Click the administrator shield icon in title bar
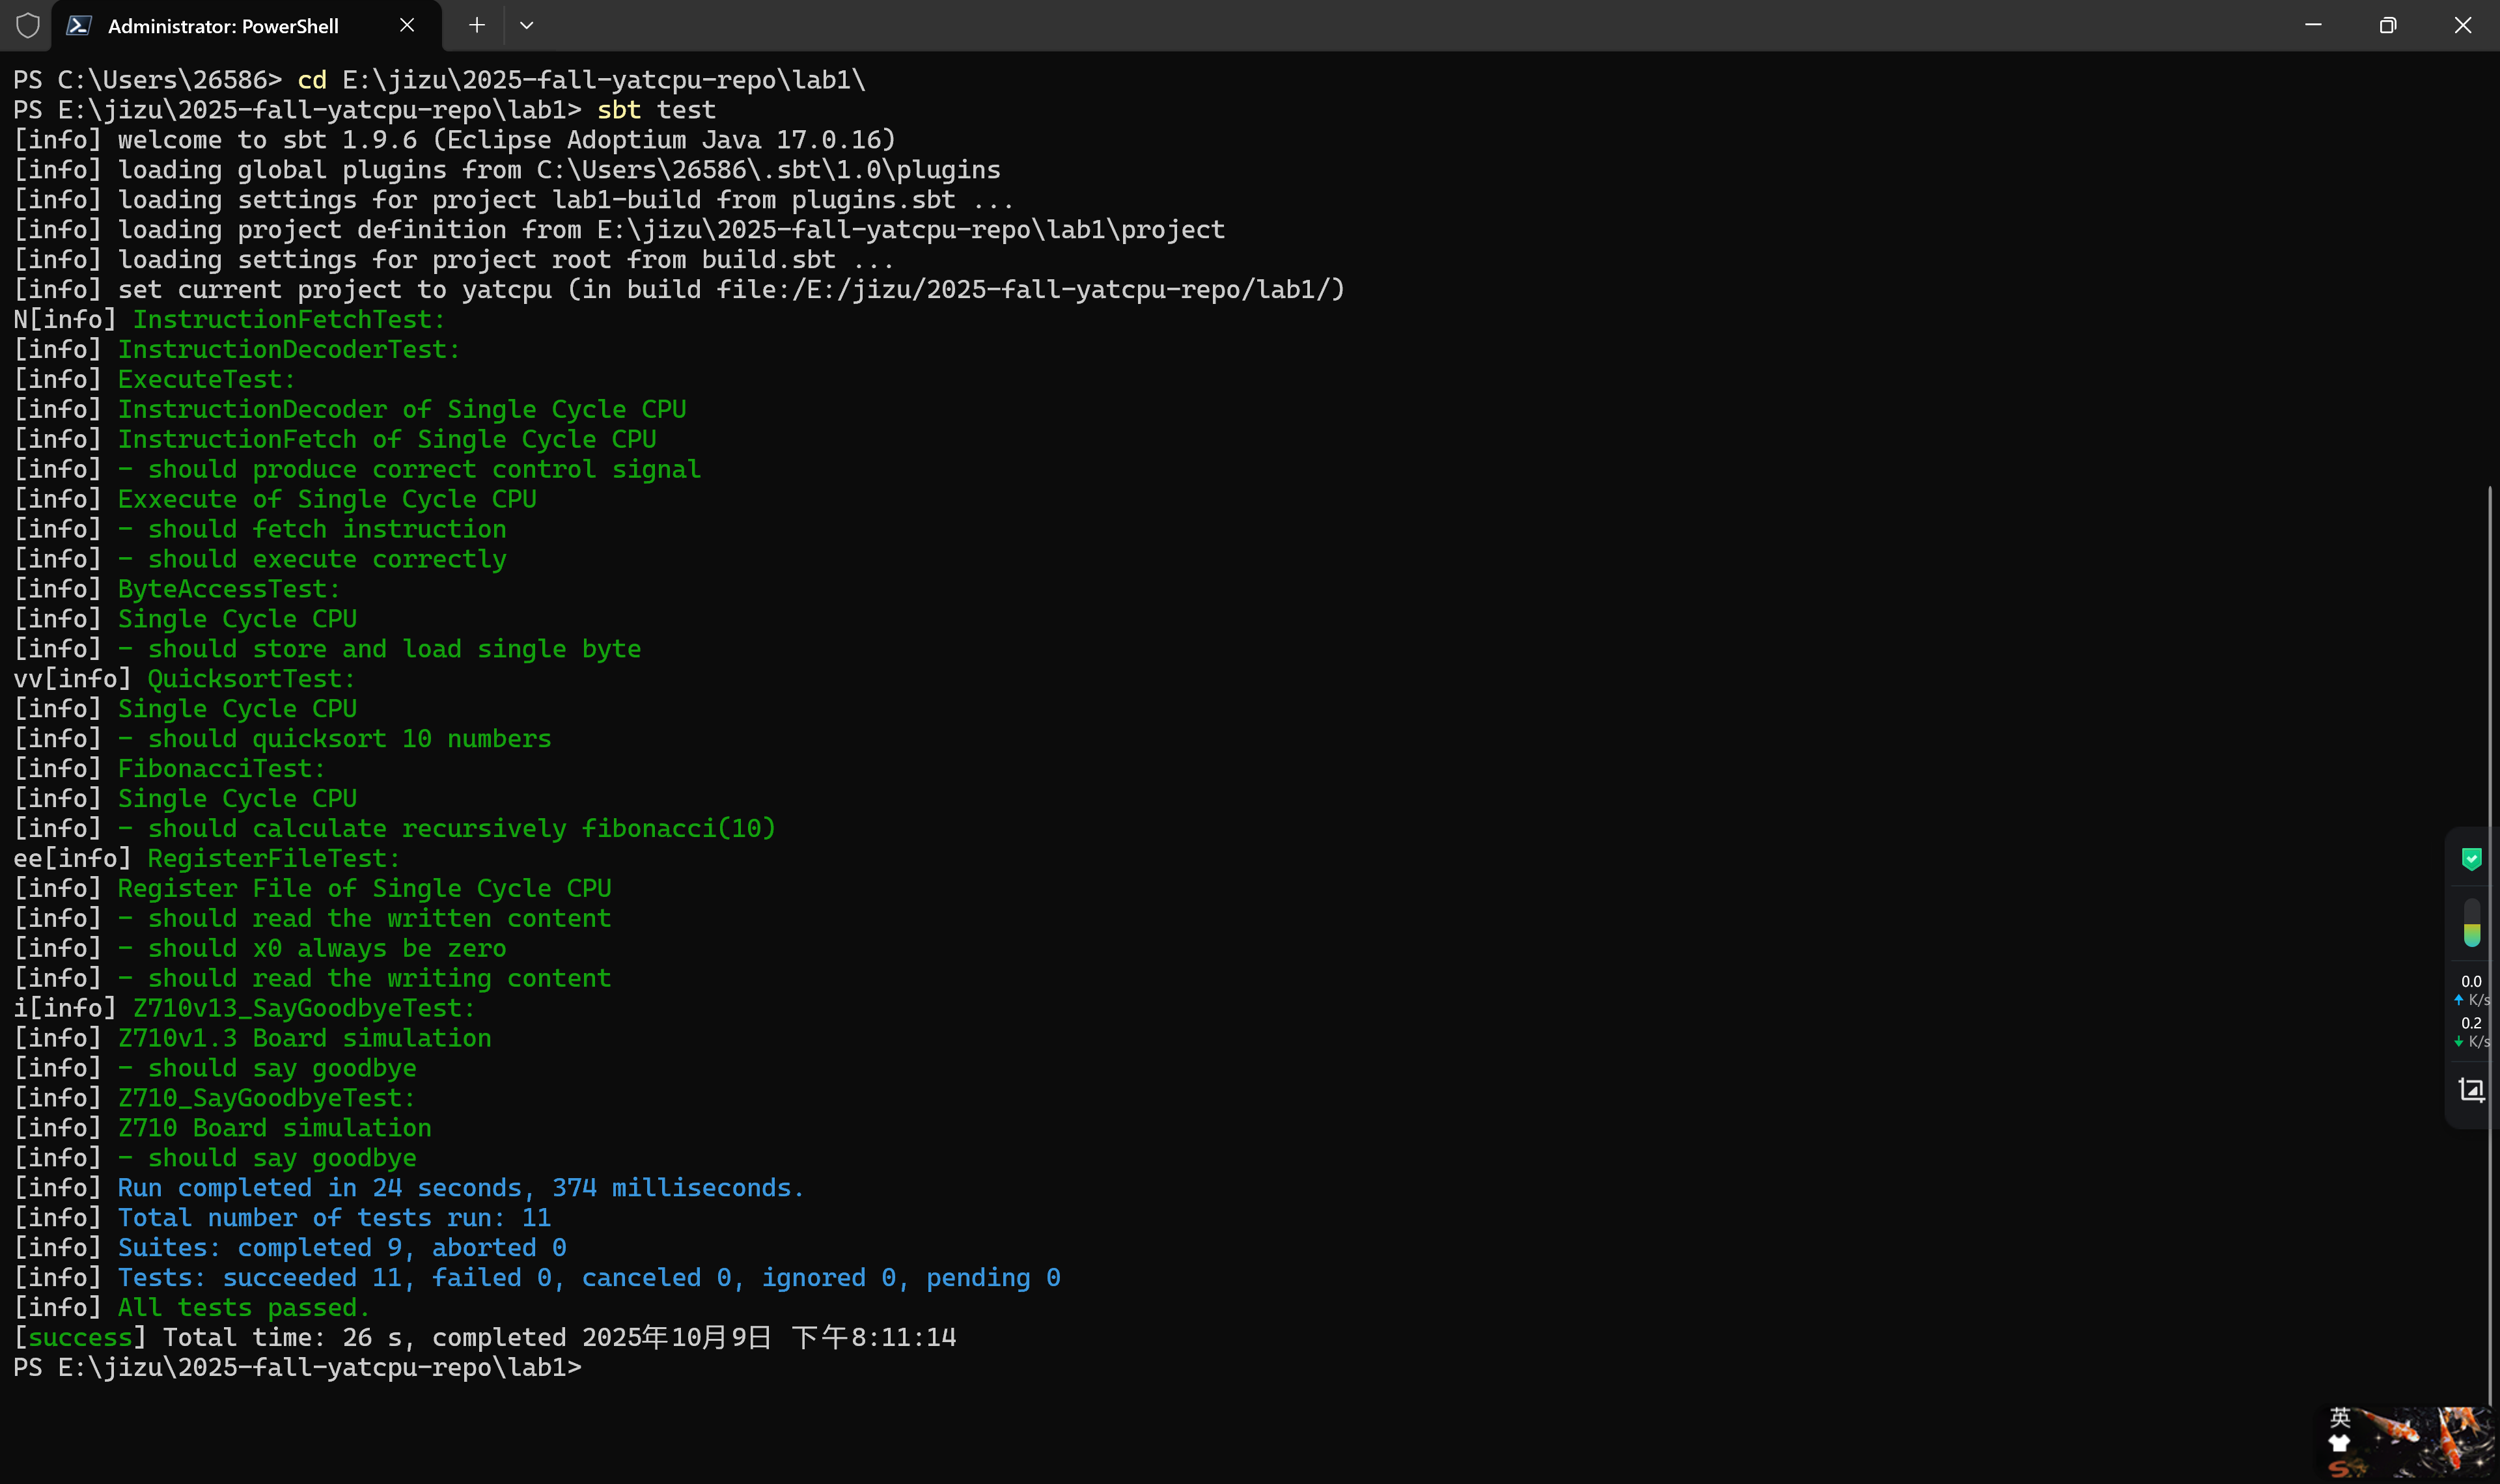The height and width of the screenshot is (1484, 2500). point(28,25)
